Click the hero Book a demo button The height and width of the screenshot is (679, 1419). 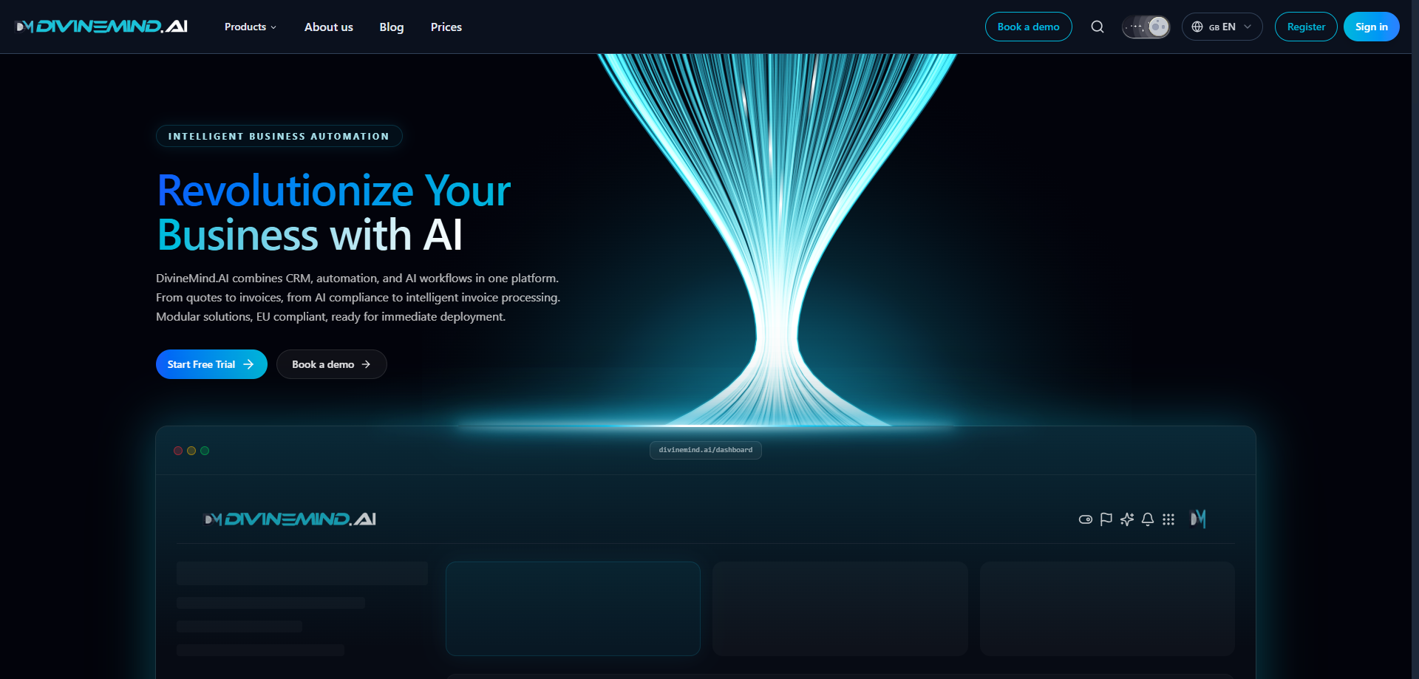[332, 364]
